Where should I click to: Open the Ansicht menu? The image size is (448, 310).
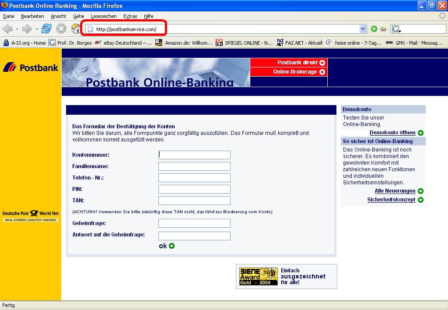(58, 16)
